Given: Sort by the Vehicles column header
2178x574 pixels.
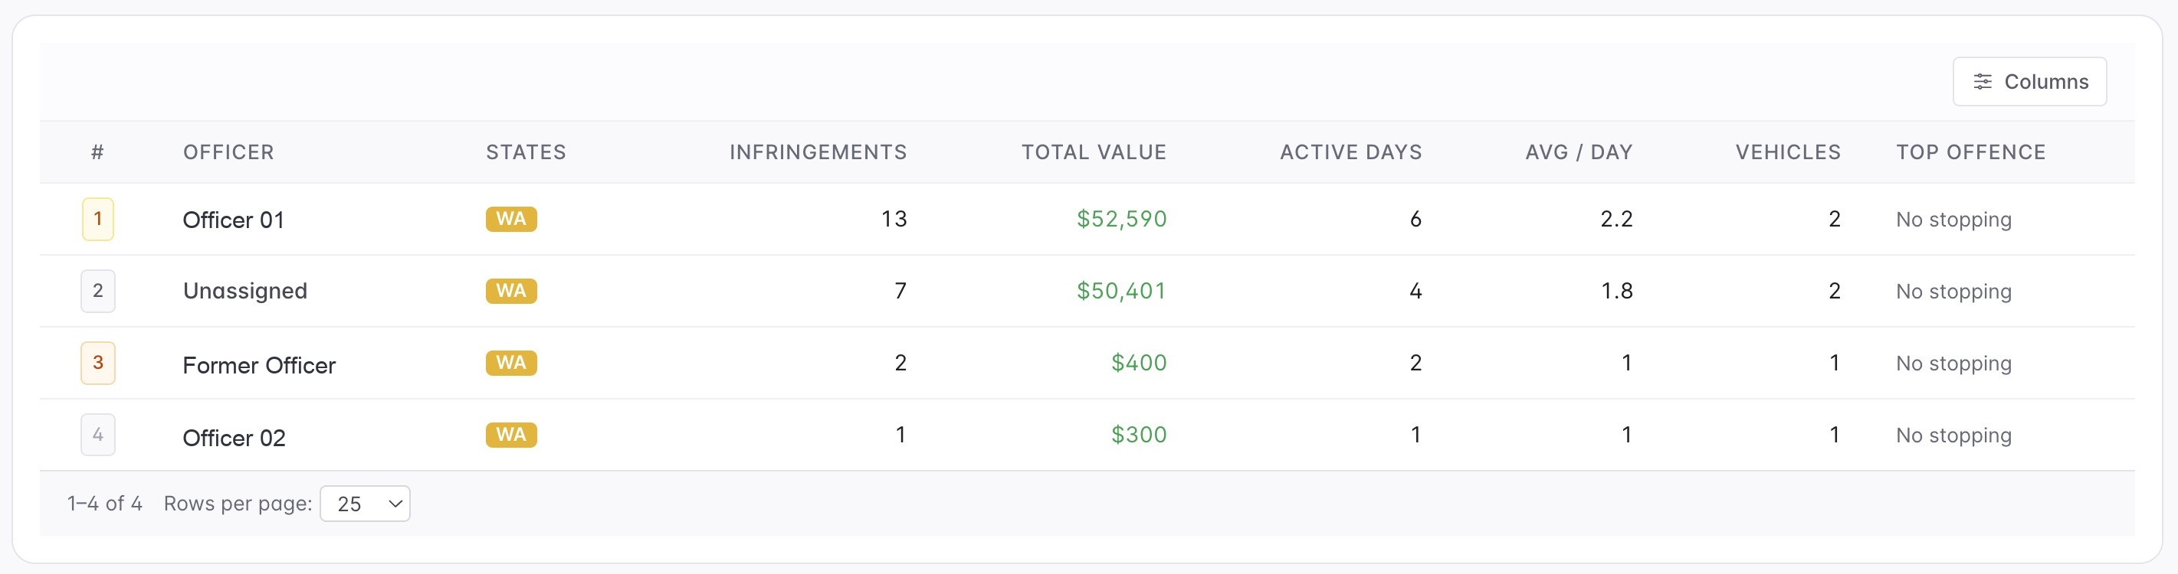Looking at the screenshot, I should 1787,152.
